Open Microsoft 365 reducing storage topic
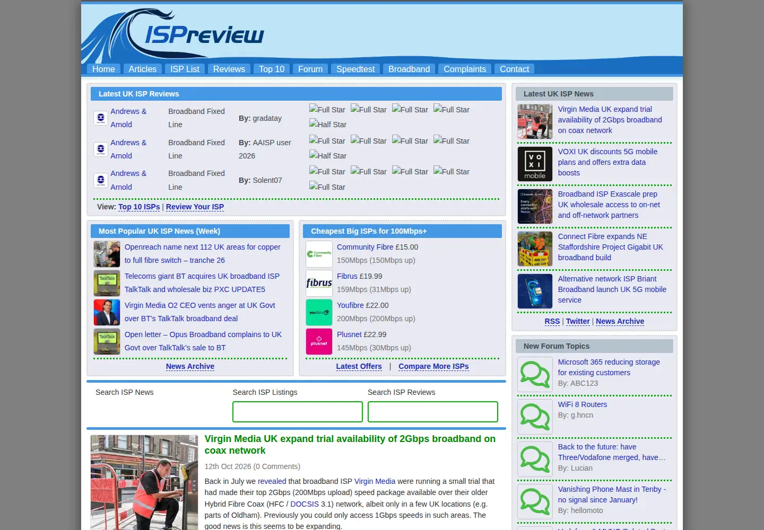 pyautogui.click(x=609, y=367)
